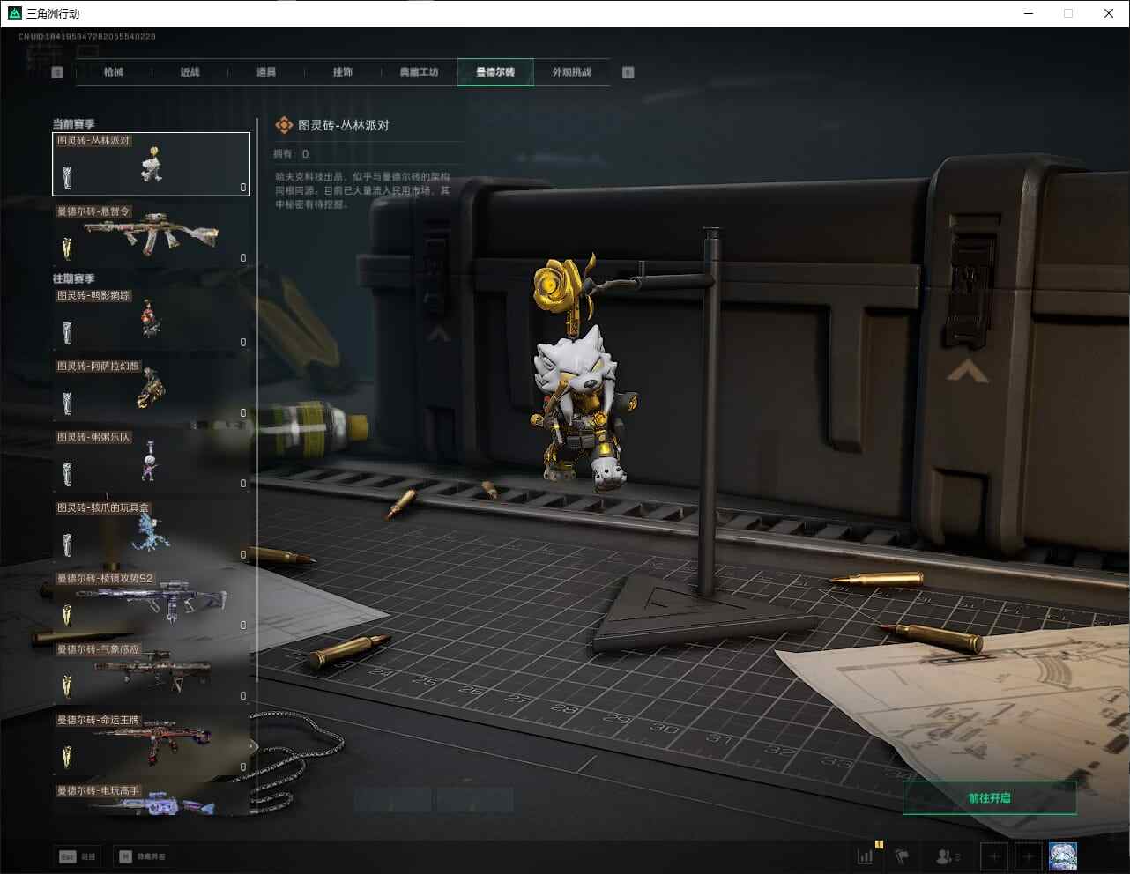Pick the 图灵砖-骇爪的玩具盒 item
The height and width of the screenshot is (874, 1130).
pos(152,530)
